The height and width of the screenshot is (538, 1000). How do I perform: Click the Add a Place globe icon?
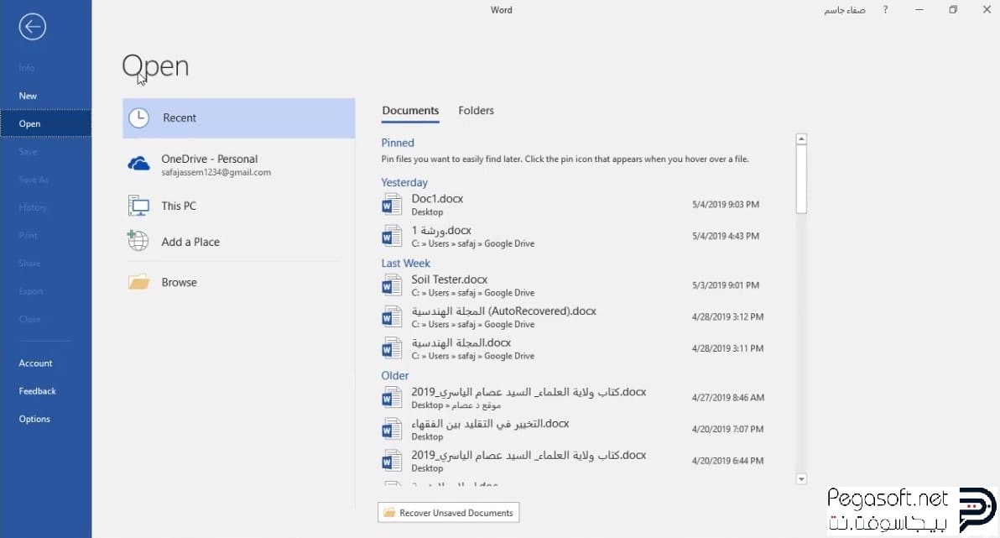click(138, 241)
